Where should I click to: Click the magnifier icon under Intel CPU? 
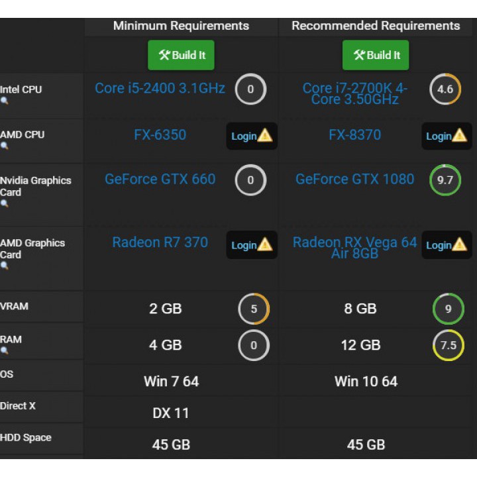4,101
